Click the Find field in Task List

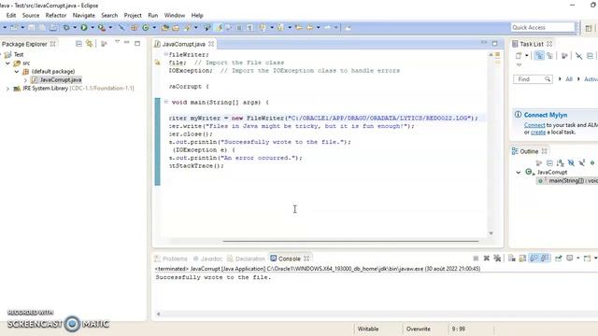tap(533, 79)
